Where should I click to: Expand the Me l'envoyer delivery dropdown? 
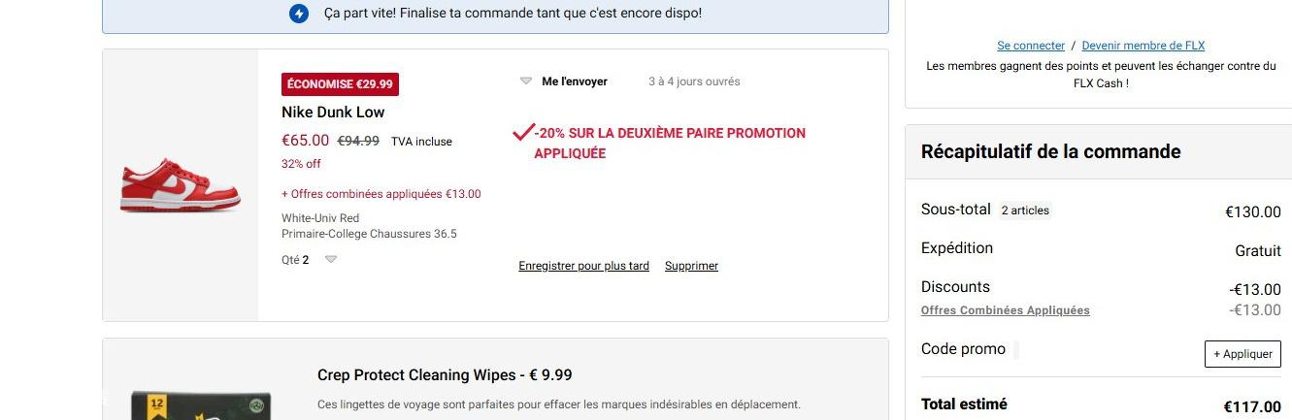click(x=526, y=81)
